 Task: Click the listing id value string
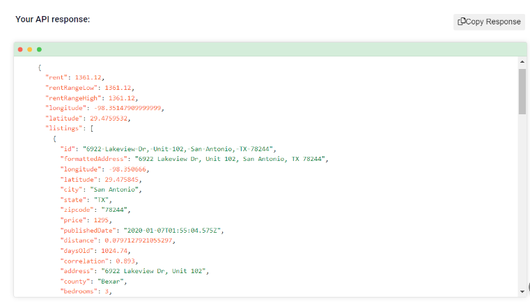click(178, 149)
